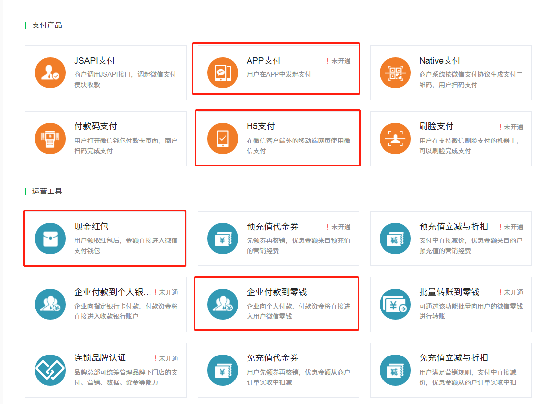Image resolution: width=550 pixels, height=404 pixels.
Task: Click 未开通 status on 批量转账到零钱
Action: pos(511,292)
